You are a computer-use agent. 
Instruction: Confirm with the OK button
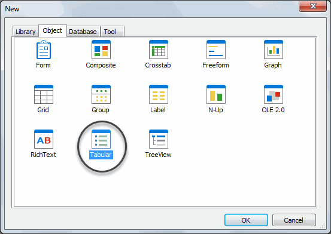click(246, 220)
